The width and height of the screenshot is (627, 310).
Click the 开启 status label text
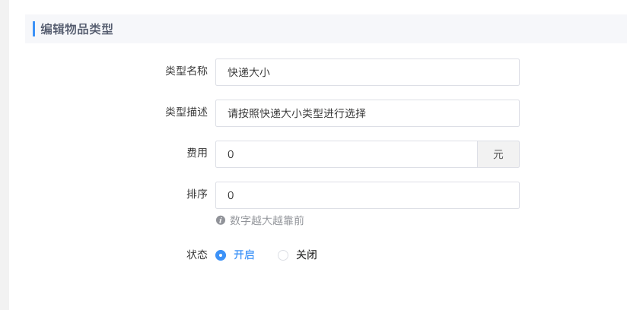click(x=243, y=255)
